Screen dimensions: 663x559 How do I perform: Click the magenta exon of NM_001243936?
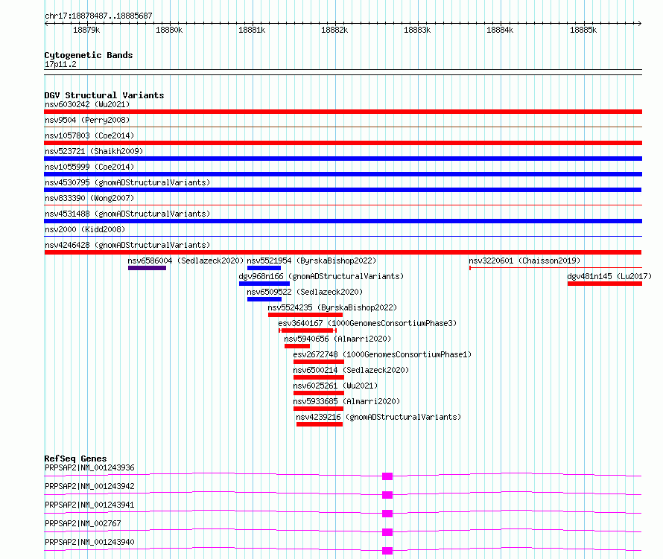point(387,476)
